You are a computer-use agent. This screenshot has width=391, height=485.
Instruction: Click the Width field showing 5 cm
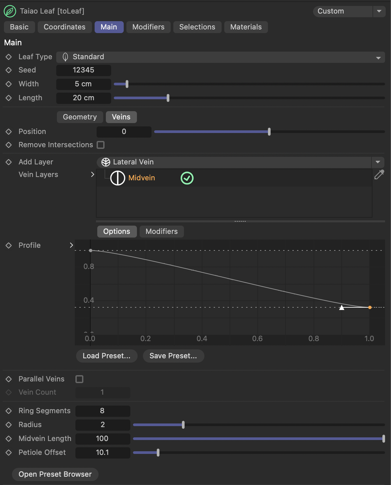click(x=84, y=84)
